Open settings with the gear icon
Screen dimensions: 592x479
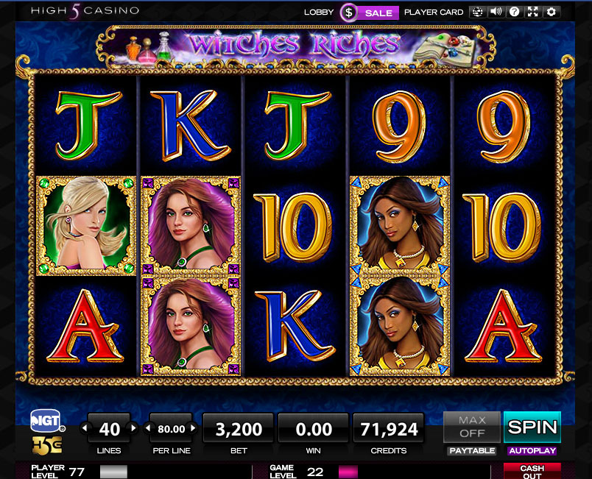(x=552, y=12)
